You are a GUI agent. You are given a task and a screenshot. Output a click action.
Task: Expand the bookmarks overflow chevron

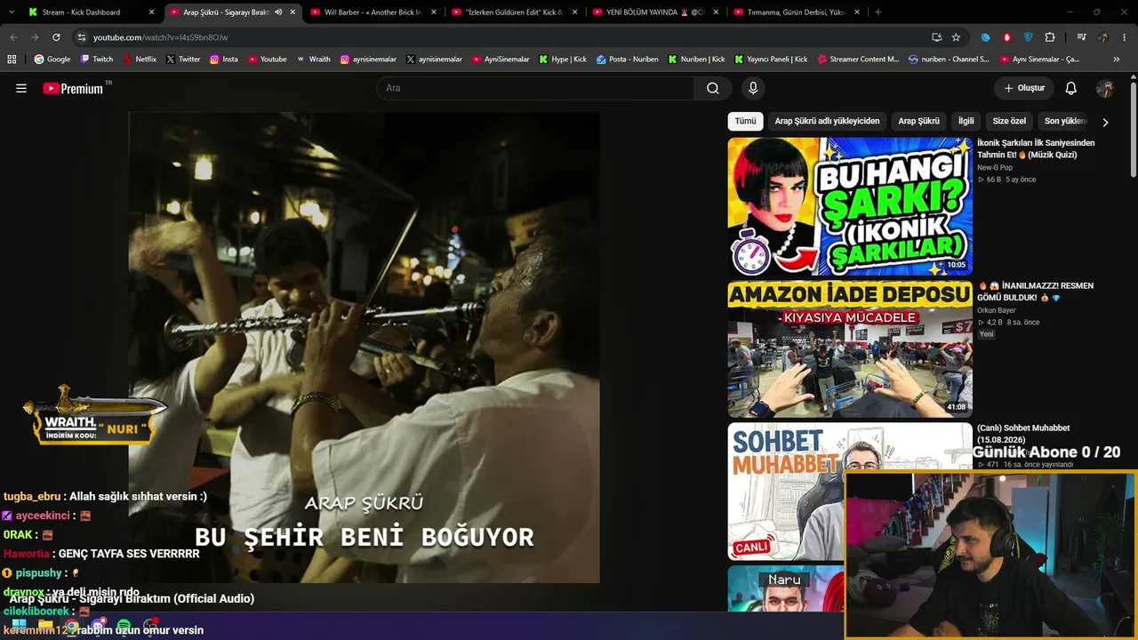point(1117,60)
